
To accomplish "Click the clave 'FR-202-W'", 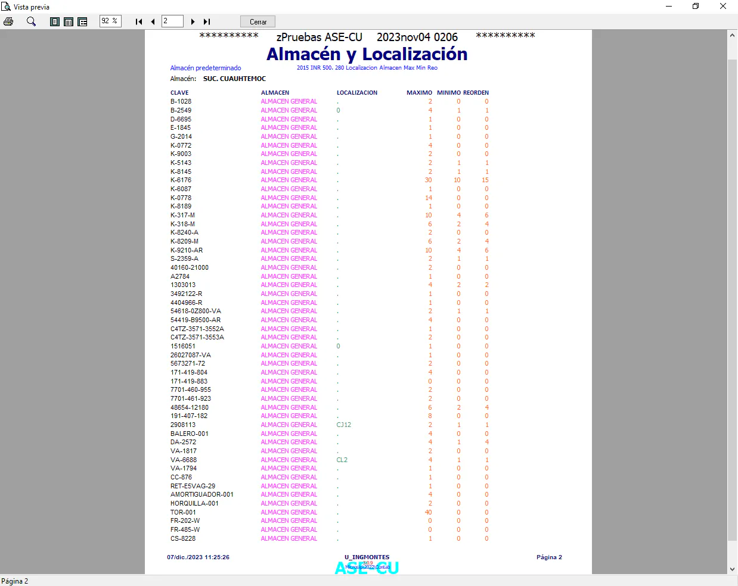I will point(185,520).
